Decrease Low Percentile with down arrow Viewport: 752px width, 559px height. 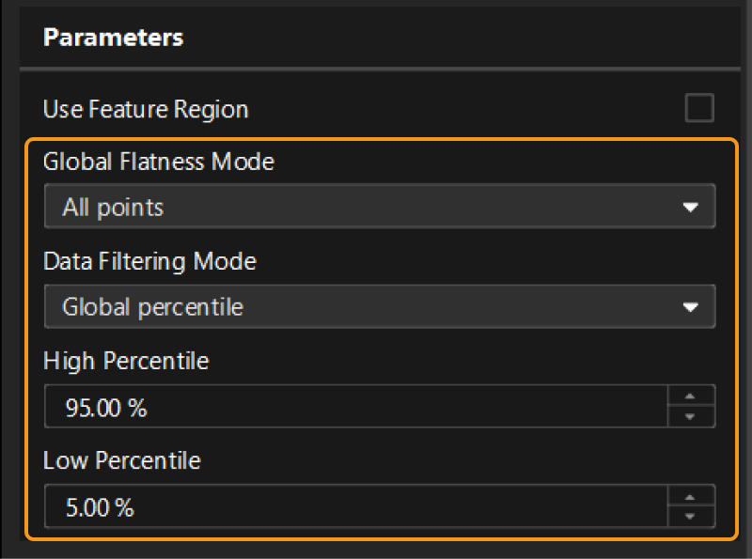pyautogui.click(x=691, y=517)
